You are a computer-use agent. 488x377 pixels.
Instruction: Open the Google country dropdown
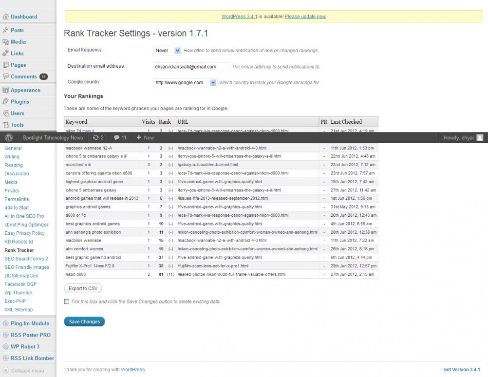point(185,82)
